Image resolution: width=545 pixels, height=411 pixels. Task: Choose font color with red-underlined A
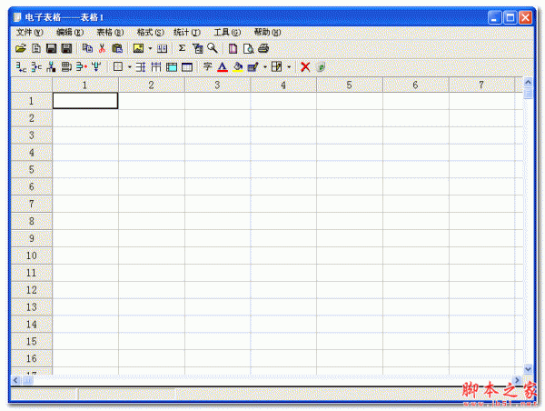(x=223, y=66)
